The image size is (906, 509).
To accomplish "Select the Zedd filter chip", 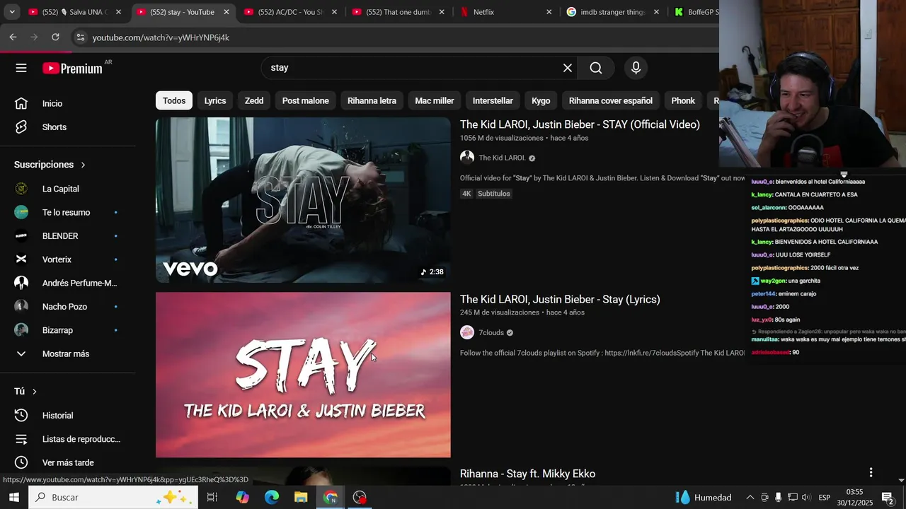I will tap(254, 100).
